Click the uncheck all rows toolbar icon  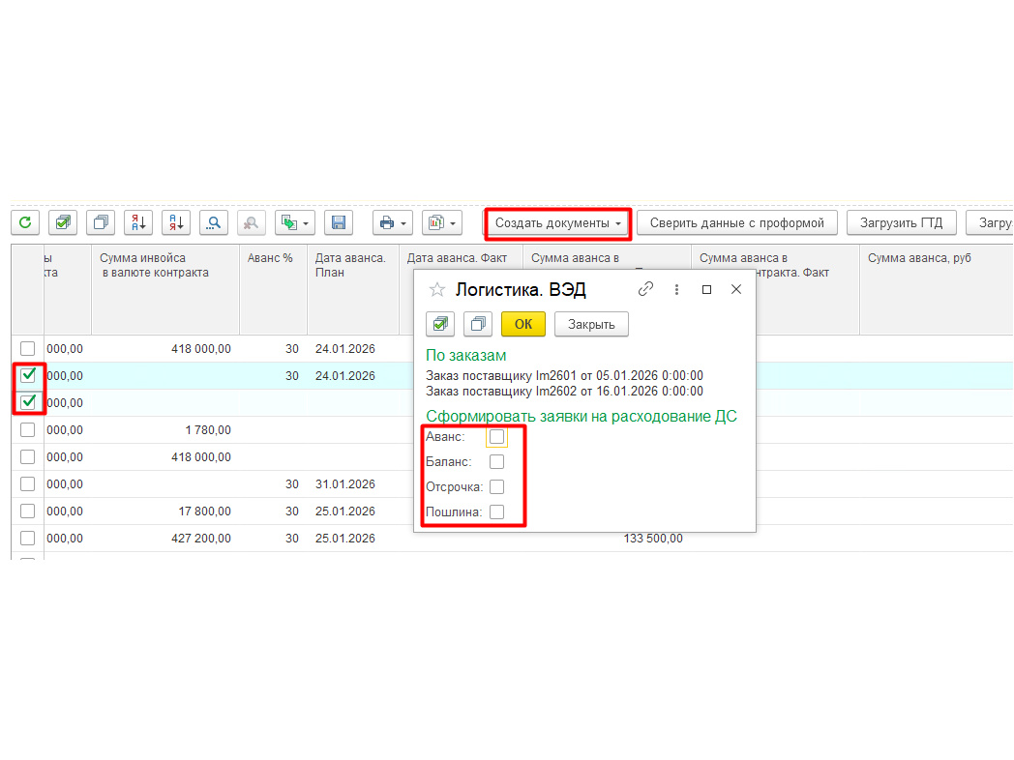tap(101, 223)
